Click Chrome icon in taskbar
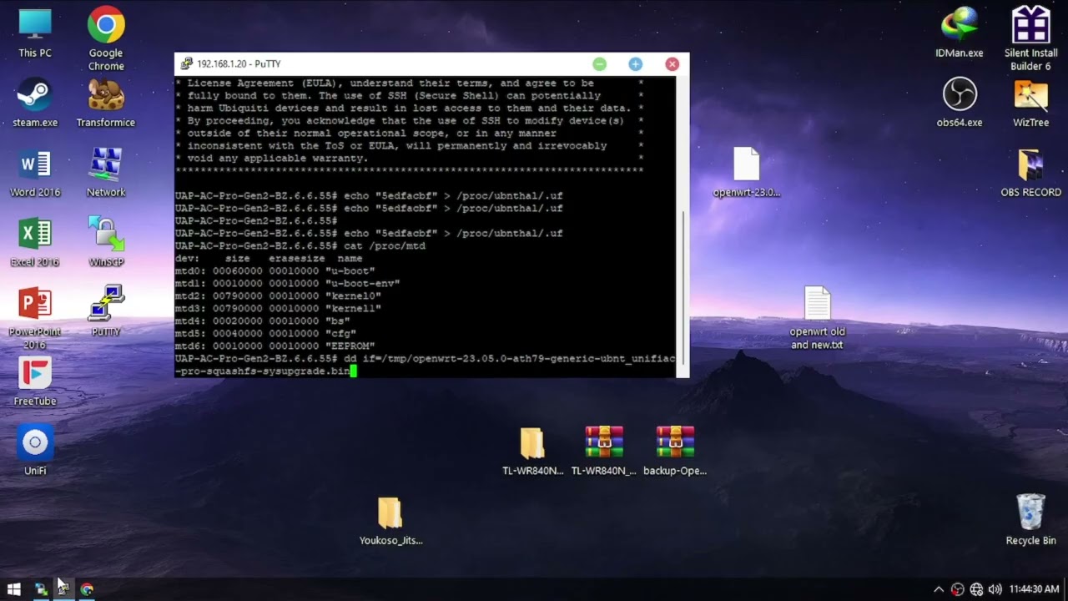Image resolution: width=1068 pixels, height=601 pixels. (87, 588)
